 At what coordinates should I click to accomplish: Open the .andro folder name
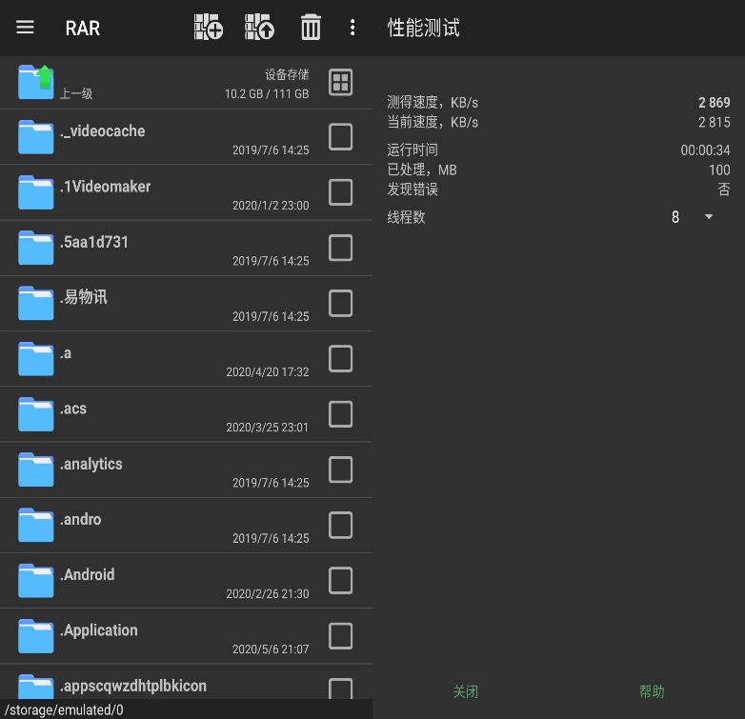[x=81, y=520]
